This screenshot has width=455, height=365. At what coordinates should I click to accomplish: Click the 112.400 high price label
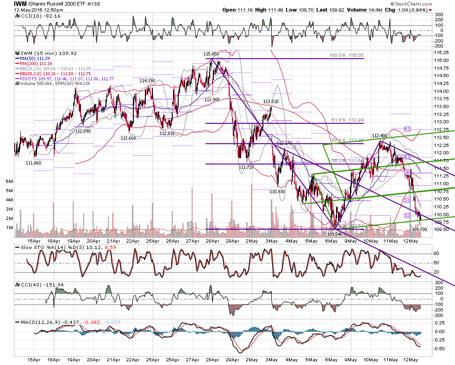click(380, 135)
